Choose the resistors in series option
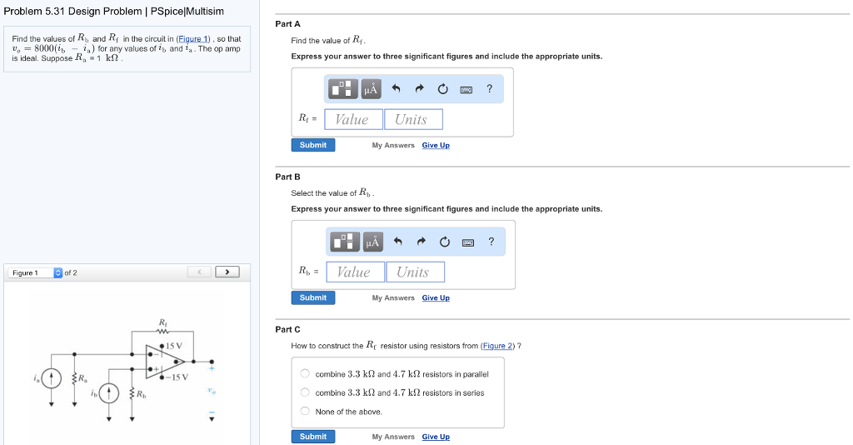 tap(306, 392)
